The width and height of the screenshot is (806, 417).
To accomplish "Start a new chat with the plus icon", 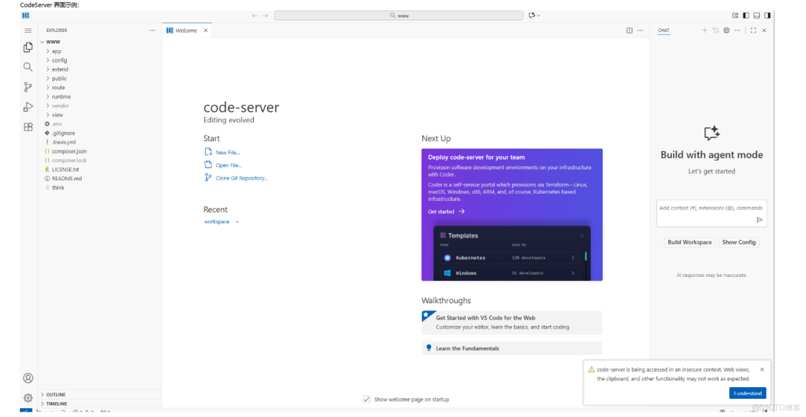I will [x=705, y=30].
